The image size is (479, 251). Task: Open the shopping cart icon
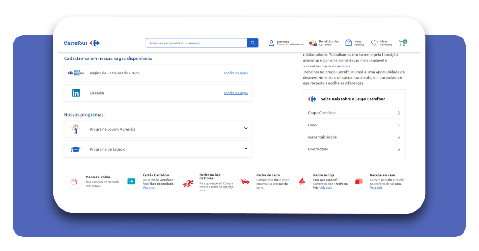pyautogui.click(x=403, y=43)
